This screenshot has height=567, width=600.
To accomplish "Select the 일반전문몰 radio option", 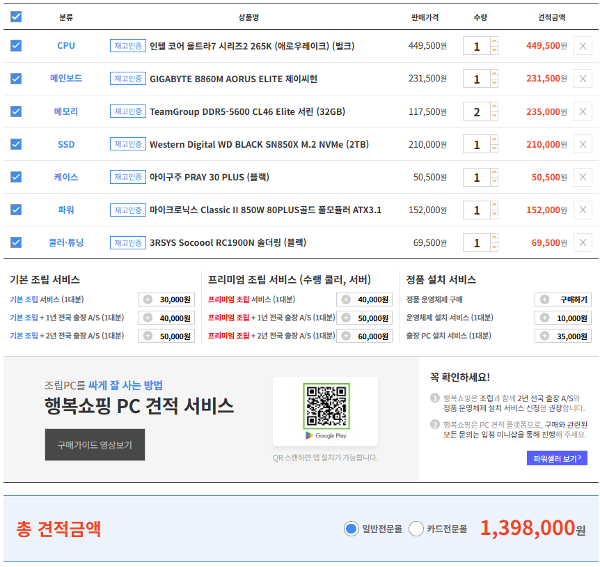I will click(351, 529).
